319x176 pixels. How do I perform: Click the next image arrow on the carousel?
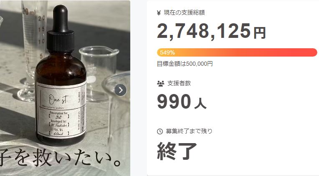click(120, 90)
